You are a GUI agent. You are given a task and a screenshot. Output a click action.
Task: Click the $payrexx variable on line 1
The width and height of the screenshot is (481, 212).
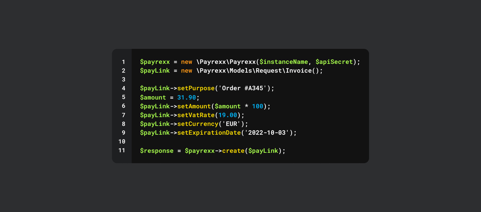[x=155, y=62]
